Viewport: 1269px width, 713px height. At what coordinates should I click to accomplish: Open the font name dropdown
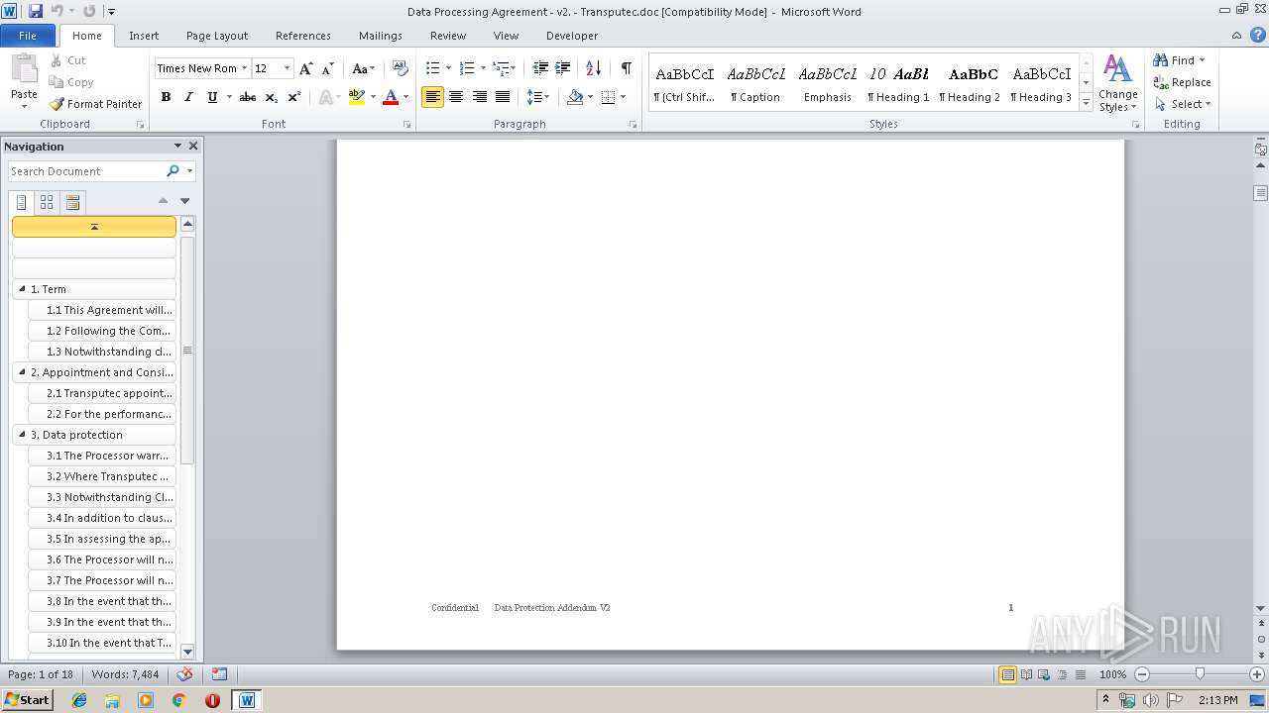(x=244, y=68)
